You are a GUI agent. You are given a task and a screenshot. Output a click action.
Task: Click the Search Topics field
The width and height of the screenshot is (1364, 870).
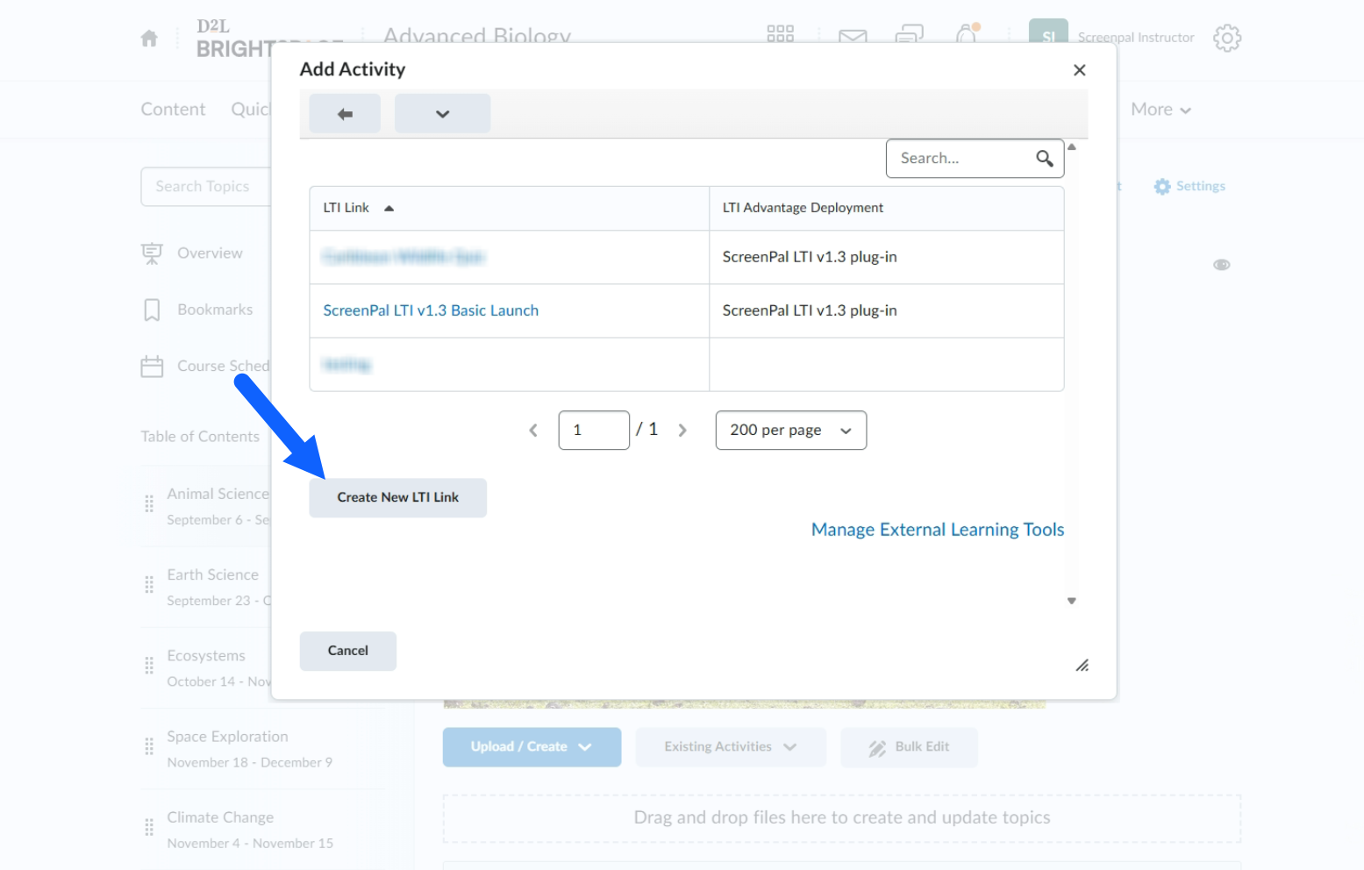[206, 187]
